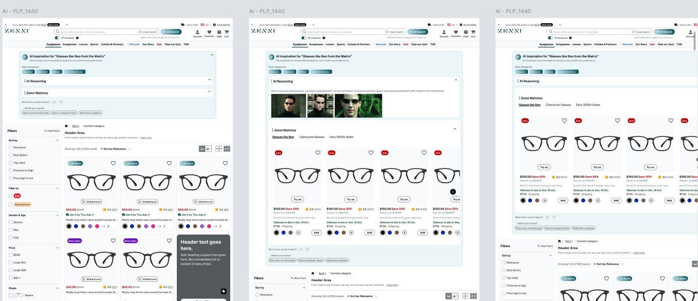Open the Sort by Relevance dropdown
The width and height of the screenshot is (698, 301).
click(116, 149)
